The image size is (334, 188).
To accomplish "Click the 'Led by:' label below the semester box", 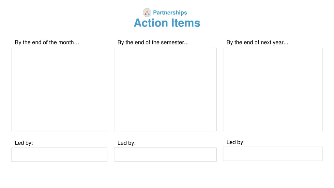I will pos(127,143).
